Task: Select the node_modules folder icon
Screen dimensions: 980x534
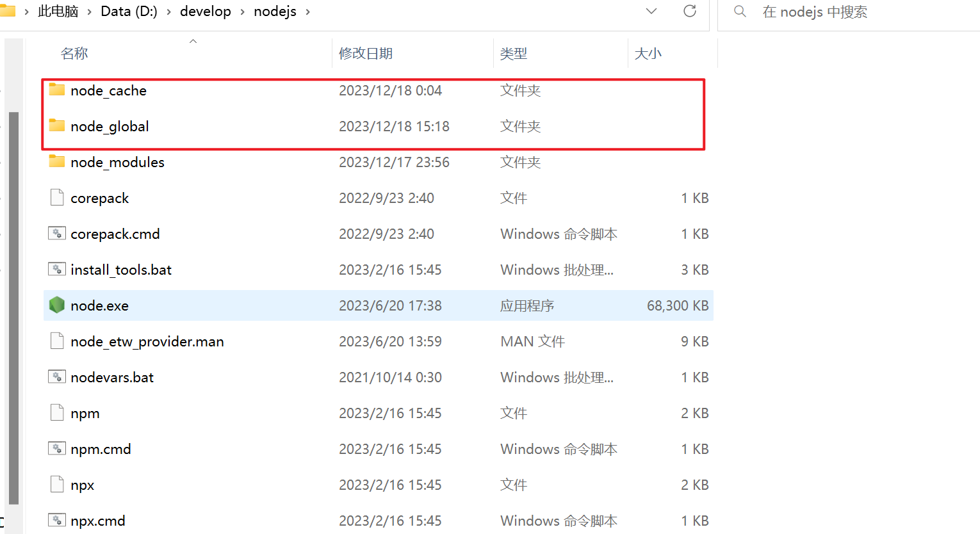Action: tap(57, 161)
